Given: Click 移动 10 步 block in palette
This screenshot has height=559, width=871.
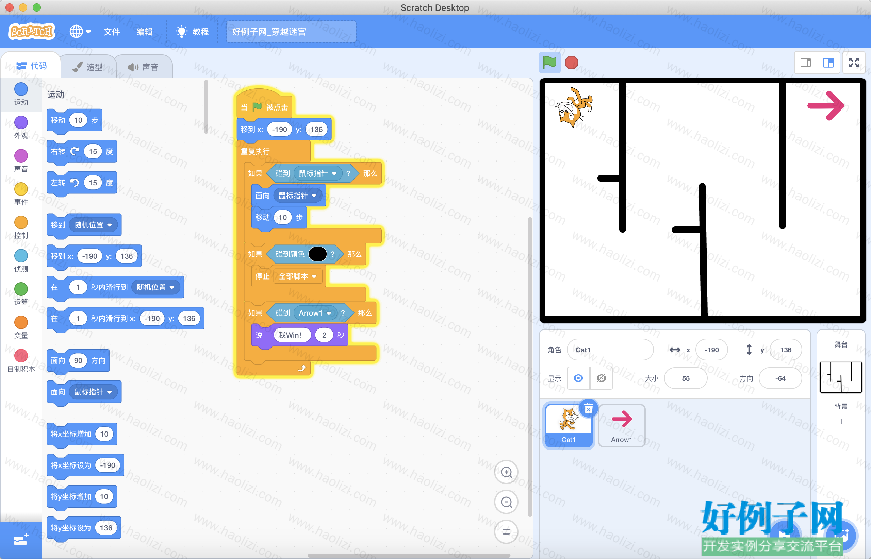Looking at the screenshot, I should (x=75, y=120).
